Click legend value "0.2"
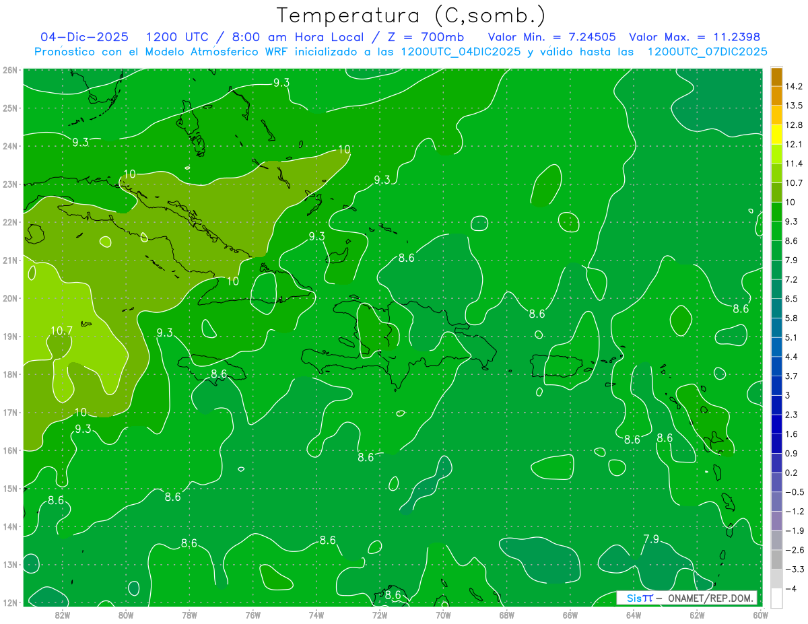808x624 pixels. click(x=792, y=473)
